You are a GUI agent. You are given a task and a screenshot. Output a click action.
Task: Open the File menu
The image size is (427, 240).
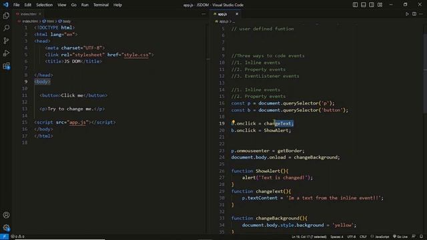(16, 5)
